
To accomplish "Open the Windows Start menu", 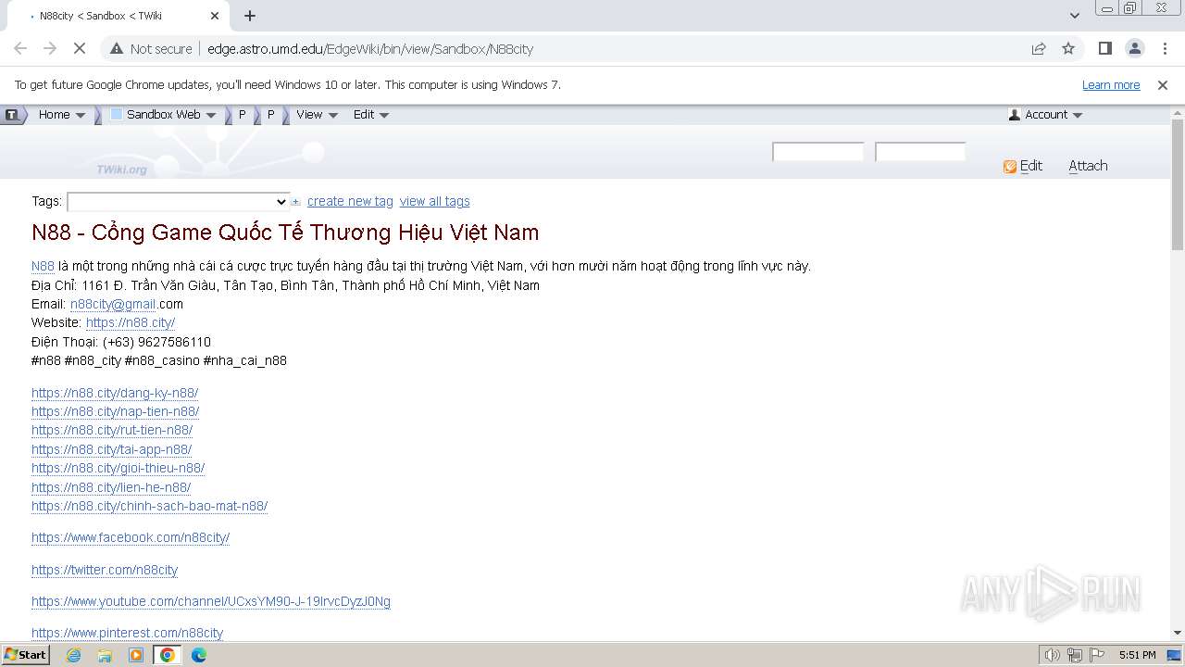I will tap(25, 655).
